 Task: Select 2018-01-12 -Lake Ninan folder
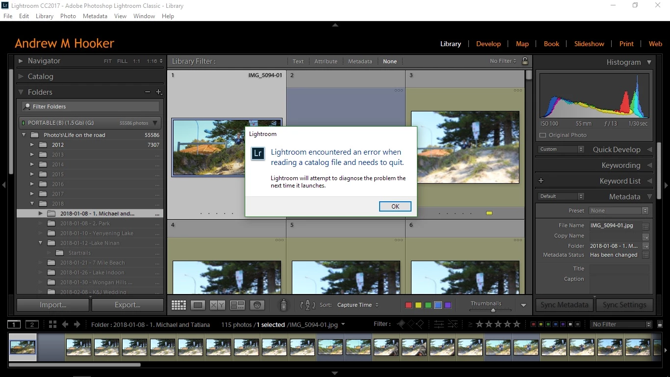pos(90,243)
